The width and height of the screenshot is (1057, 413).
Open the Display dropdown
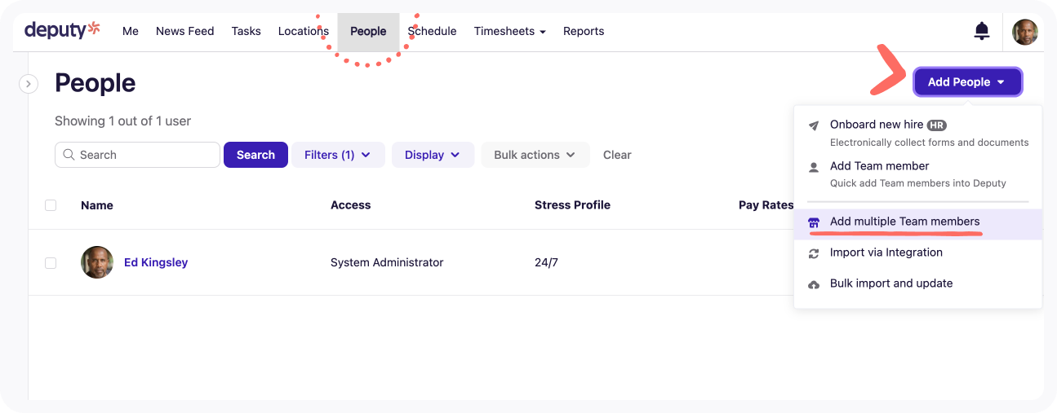433,155
